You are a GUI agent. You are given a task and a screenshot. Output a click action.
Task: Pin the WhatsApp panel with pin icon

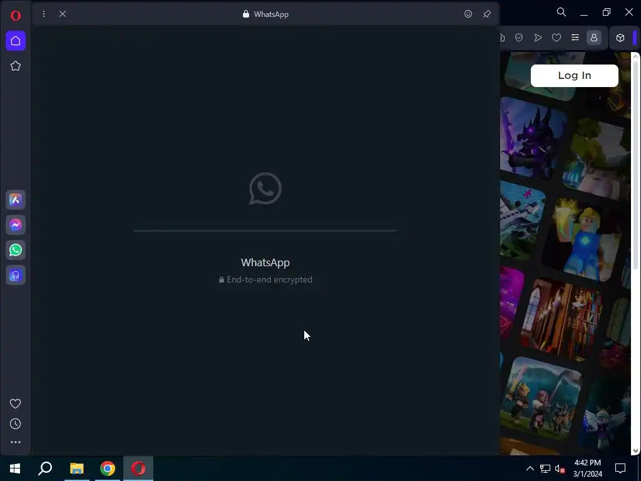click(487, 14)
